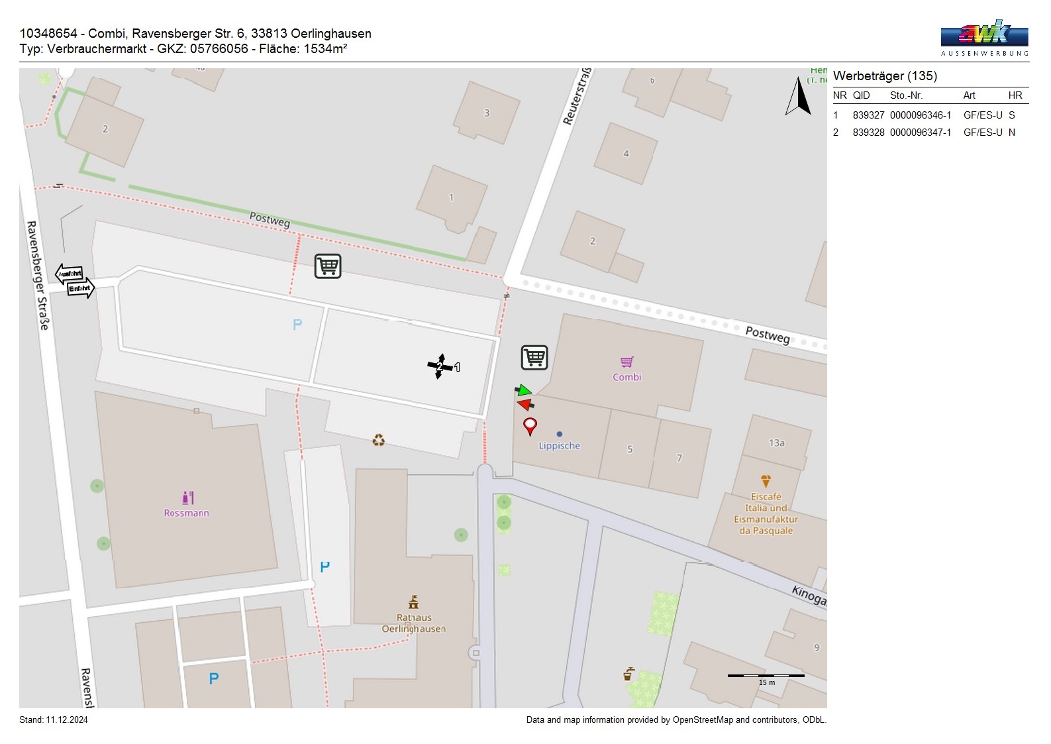Screen dimensions: 1051x744
Task: Click the recycling symbol on the map
Action: point(378,440)
